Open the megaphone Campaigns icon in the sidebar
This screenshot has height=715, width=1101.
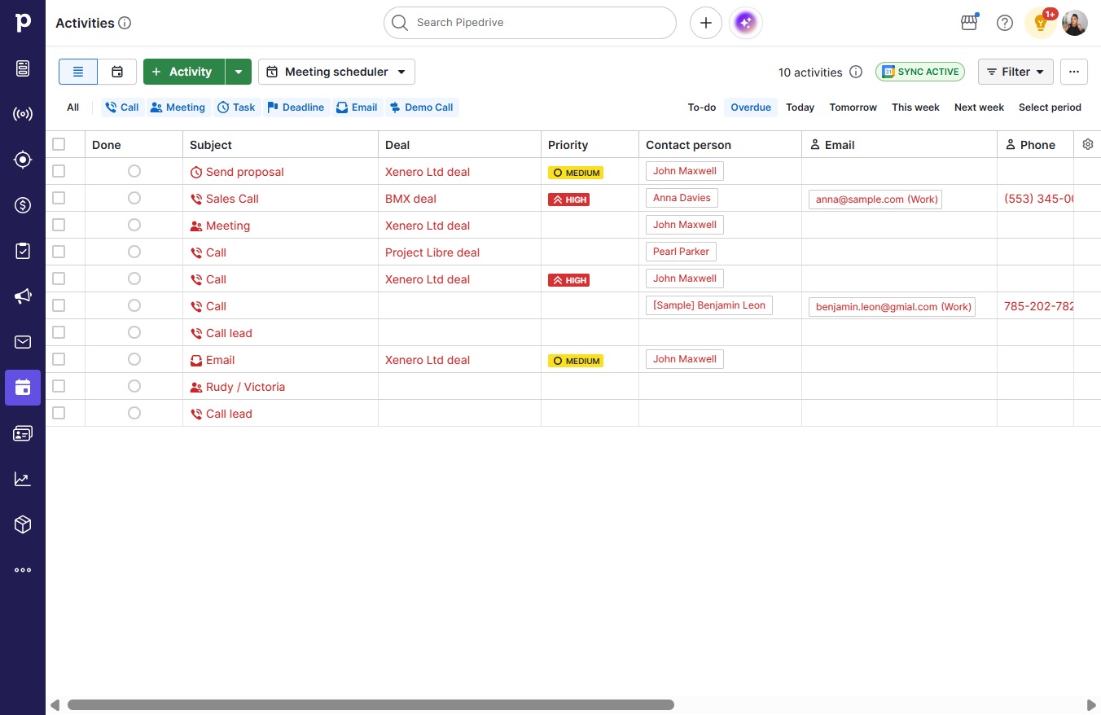click(23, 296)
